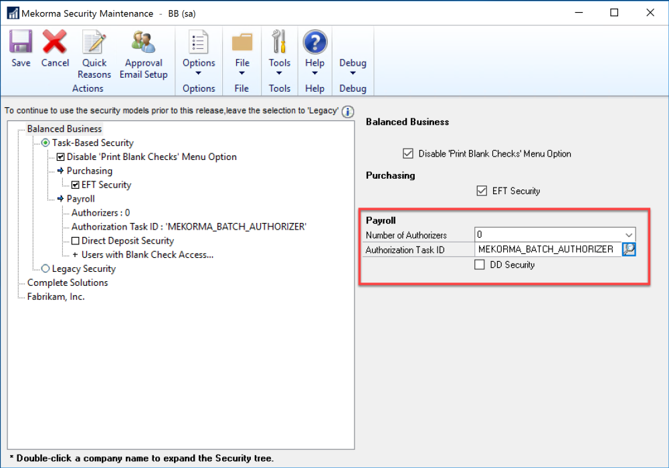Minimize the Mekorma Security Maintenance window
Image resolution: width=669 pixels, height=468 pixels.
coord(579,13)
